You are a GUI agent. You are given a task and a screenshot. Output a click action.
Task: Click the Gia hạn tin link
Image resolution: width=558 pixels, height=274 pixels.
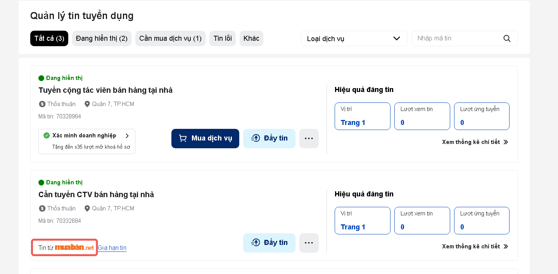112,248
